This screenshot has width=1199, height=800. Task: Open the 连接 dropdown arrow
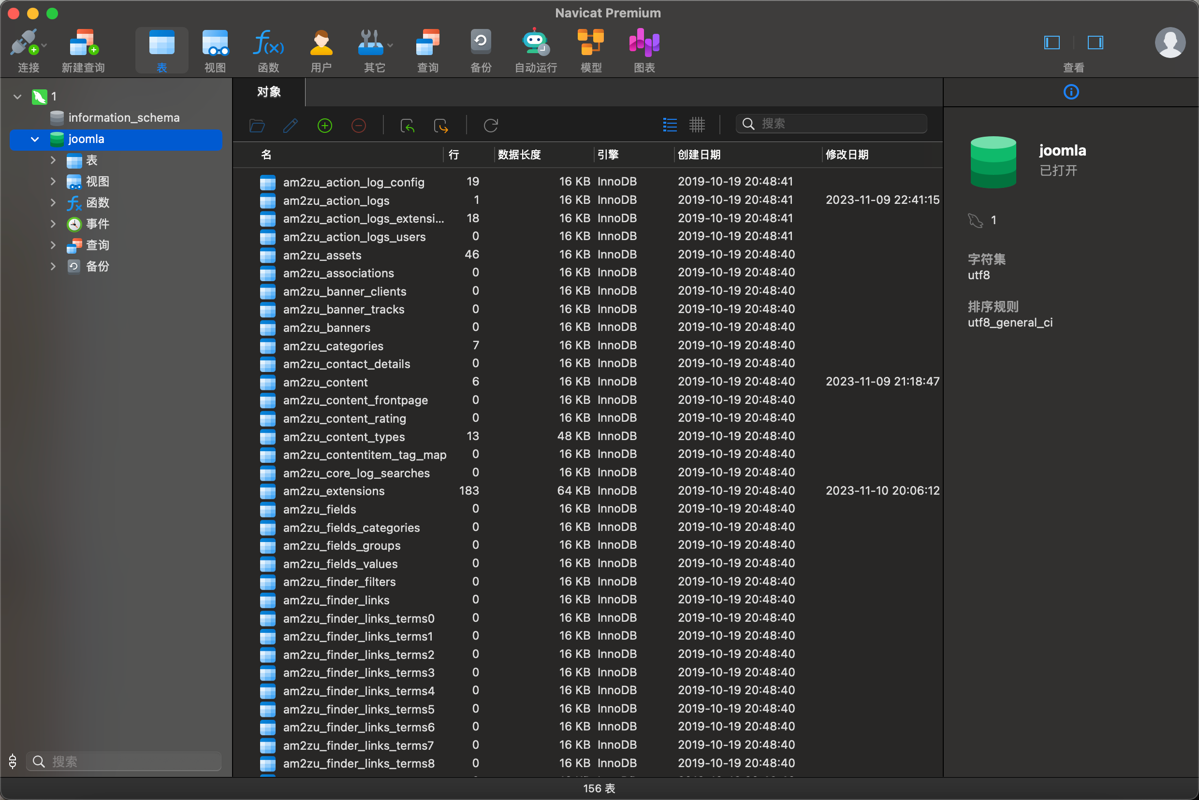[x=45, y=46]
